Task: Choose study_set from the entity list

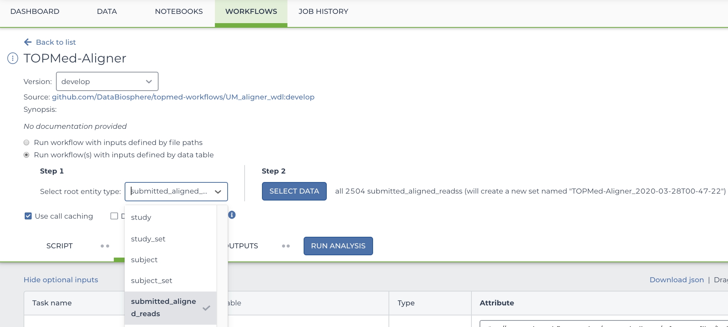Action: [148, 239]
